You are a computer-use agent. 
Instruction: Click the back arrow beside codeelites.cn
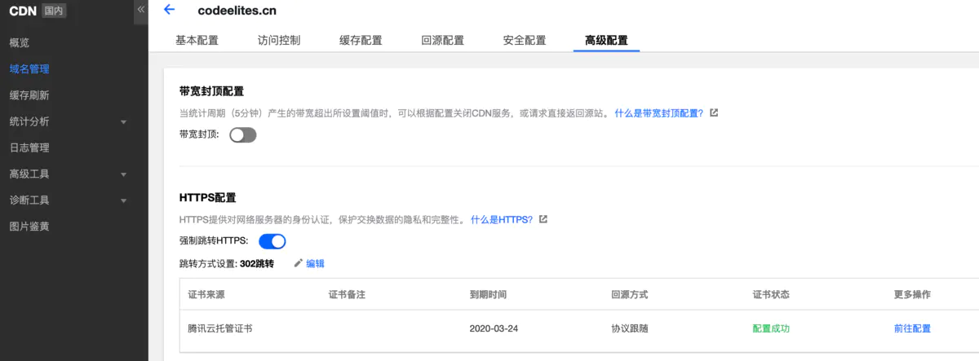click(x=170, y=10)
